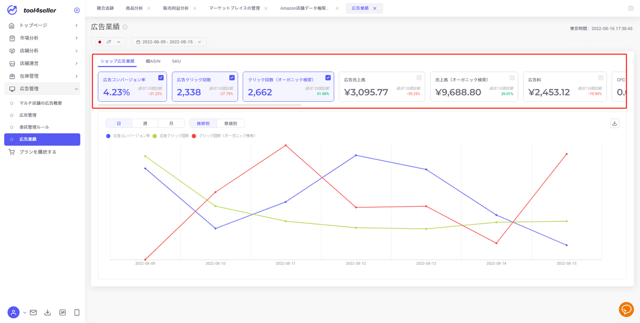Select the 日 granularity toggle
Screen dimensions: 640x323
pyautogui.click(x=119, y=123)
